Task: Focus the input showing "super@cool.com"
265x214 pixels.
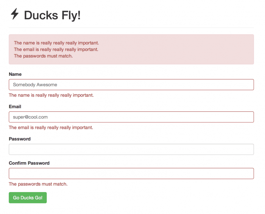Action: (131, 117)
